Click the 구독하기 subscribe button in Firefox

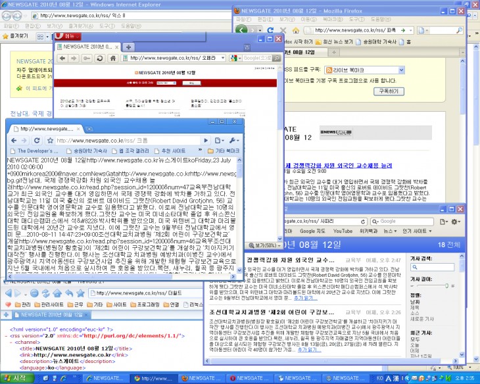(x=389, y=91)
